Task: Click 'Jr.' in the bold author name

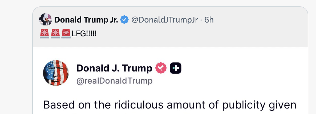Action: tap(113, 20)
